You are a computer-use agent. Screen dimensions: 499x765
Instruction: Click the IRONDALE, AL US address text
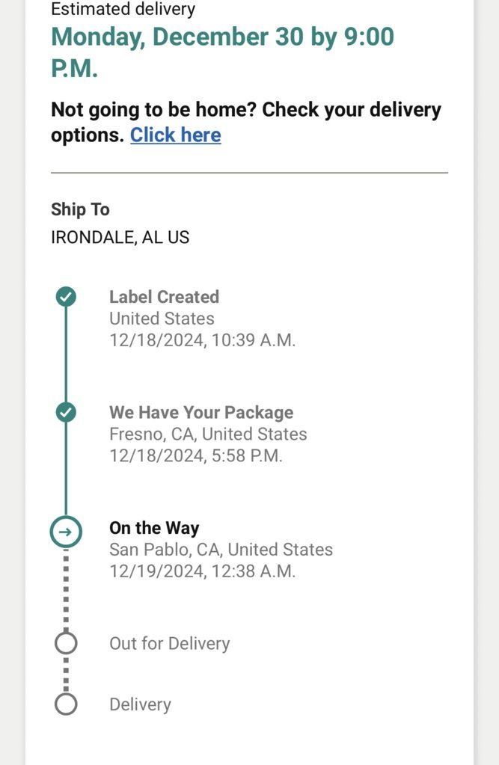120,237
